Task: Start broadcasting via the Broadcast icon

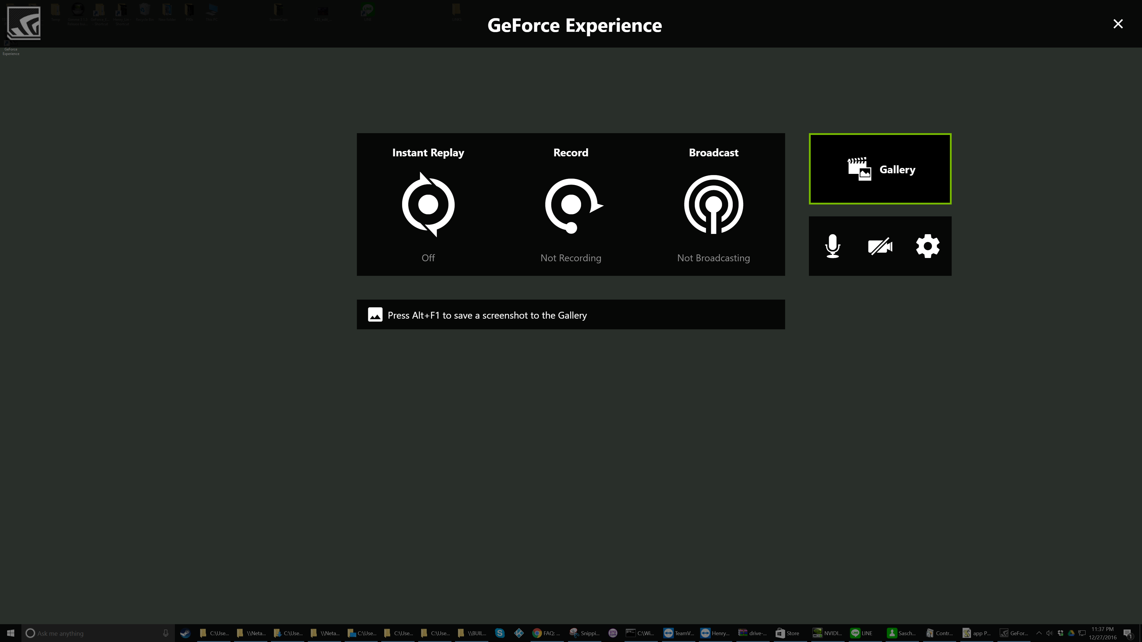Action: (x=713, y=205)
